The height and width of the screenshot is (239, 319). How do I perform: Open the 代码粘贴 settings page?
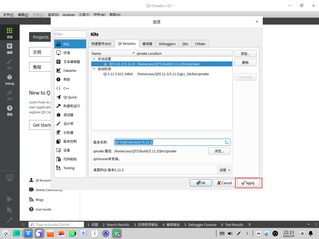pos(70,159)
